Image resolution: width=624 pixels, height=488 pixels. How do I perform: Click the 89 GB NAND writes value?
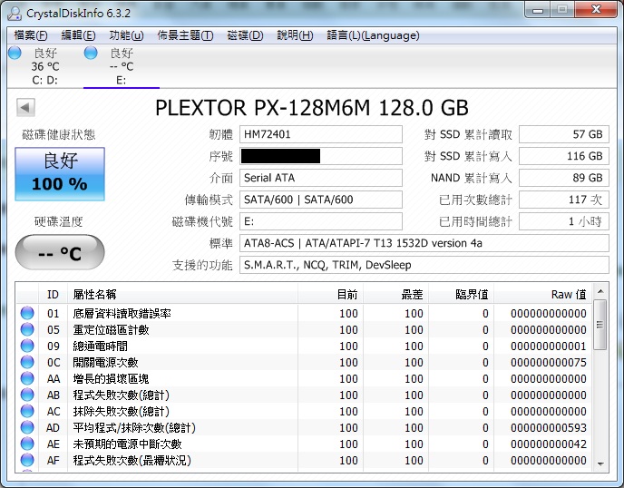[x=564, y=178]
